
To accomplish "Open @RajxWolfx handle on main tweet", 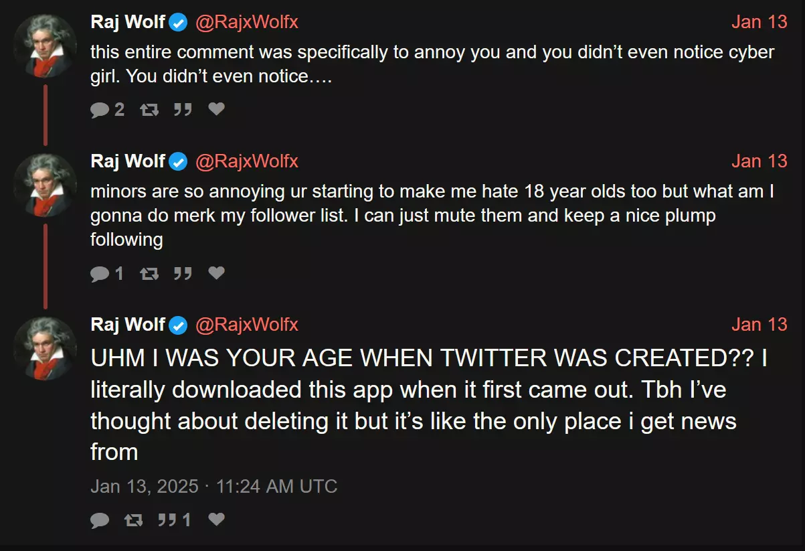I will tap(247, 325).
